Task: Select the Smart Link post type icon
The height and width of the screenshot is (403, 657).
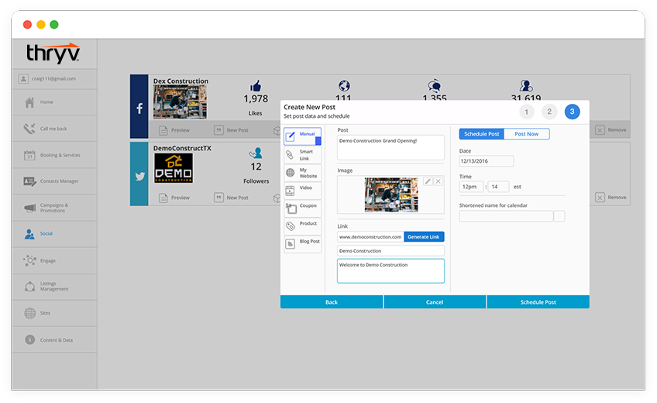Action: point(290,155)
